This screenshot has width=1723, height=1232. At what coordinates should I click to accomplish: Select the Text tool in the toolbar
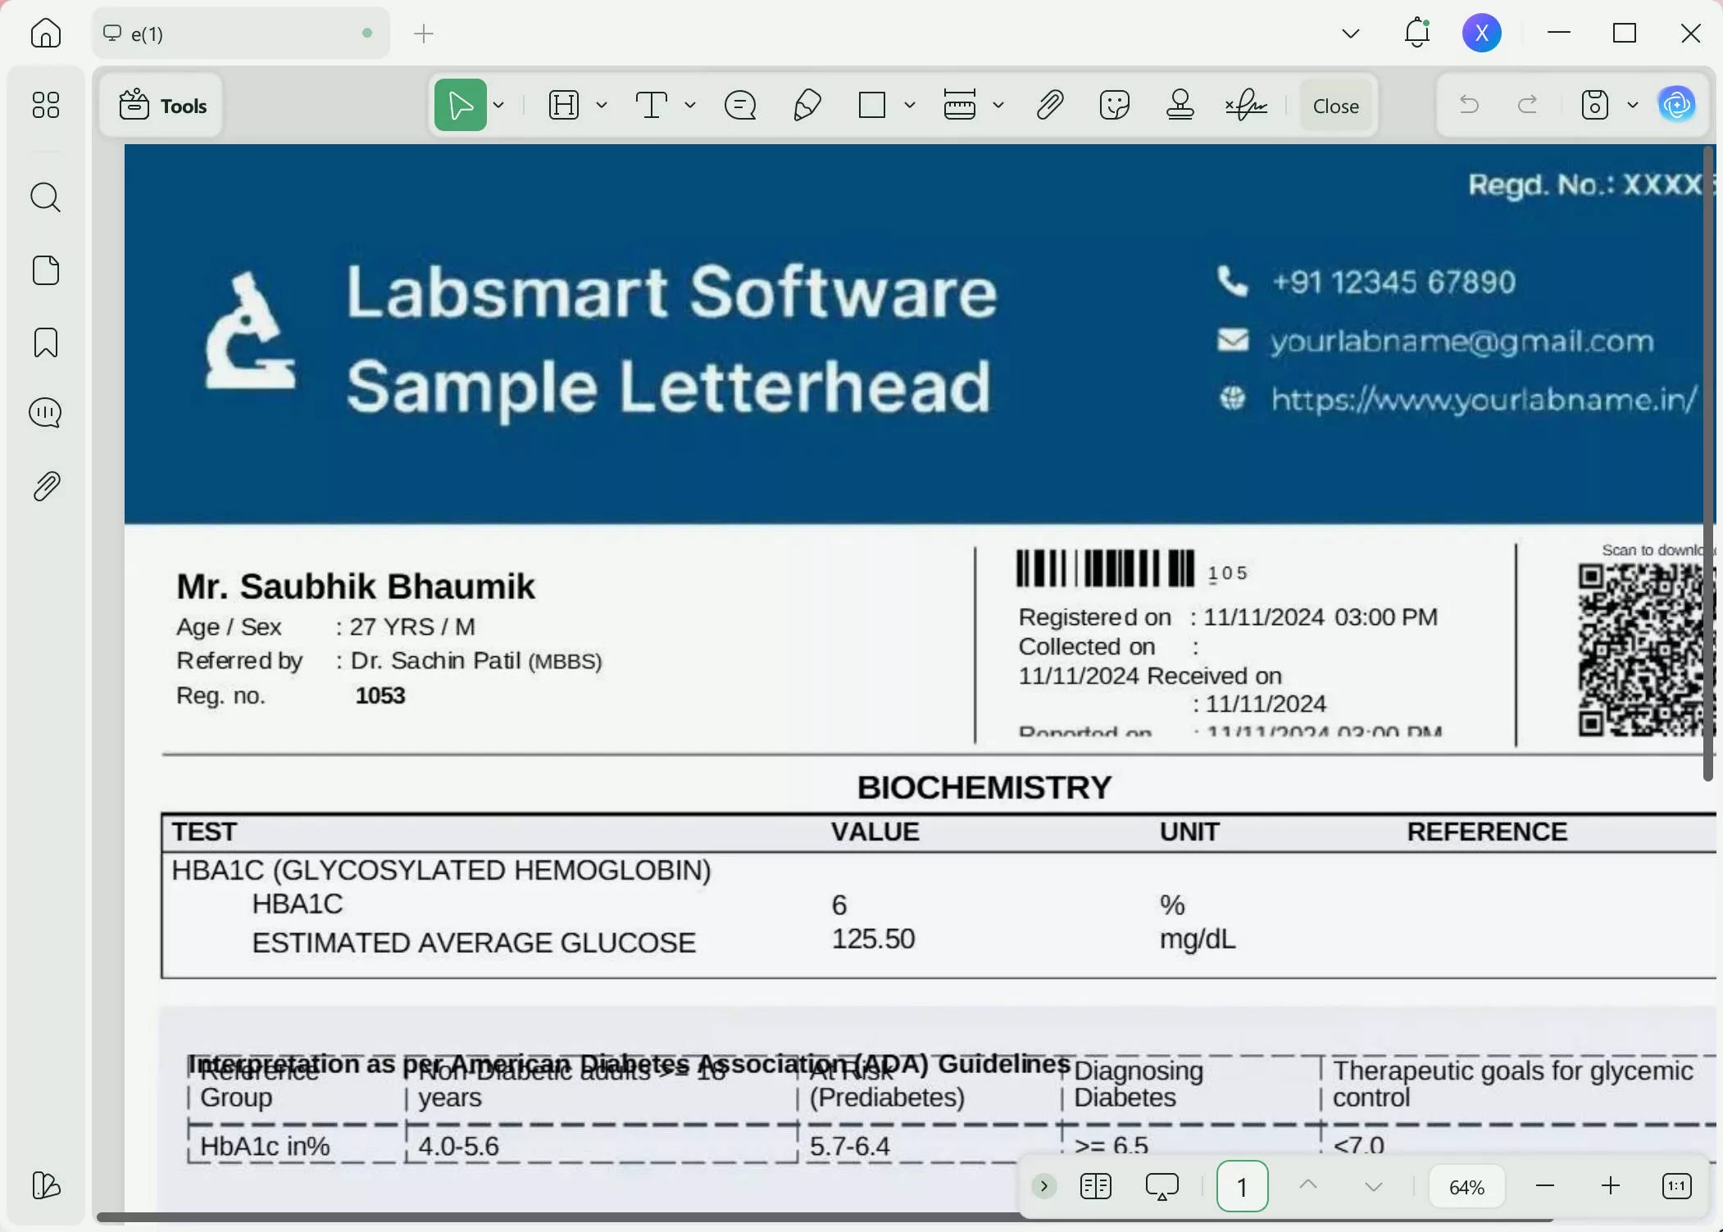point(650,105)
